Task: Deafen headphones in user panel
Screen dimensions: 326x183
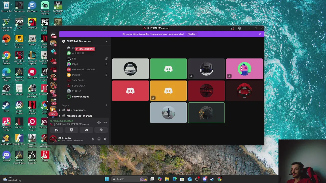Action: click(x=99, y=139)
